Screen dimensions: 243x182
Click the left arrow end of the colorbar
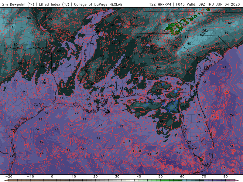(x=6, y=180)
